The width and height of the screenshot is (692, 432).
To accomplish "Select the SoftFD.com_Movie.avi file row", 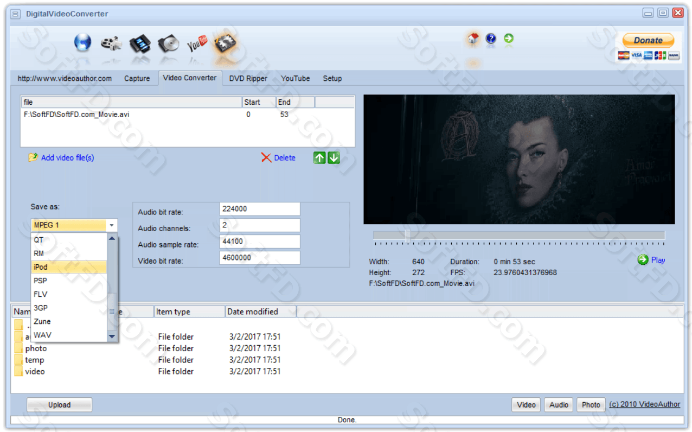I will point(187,115).
